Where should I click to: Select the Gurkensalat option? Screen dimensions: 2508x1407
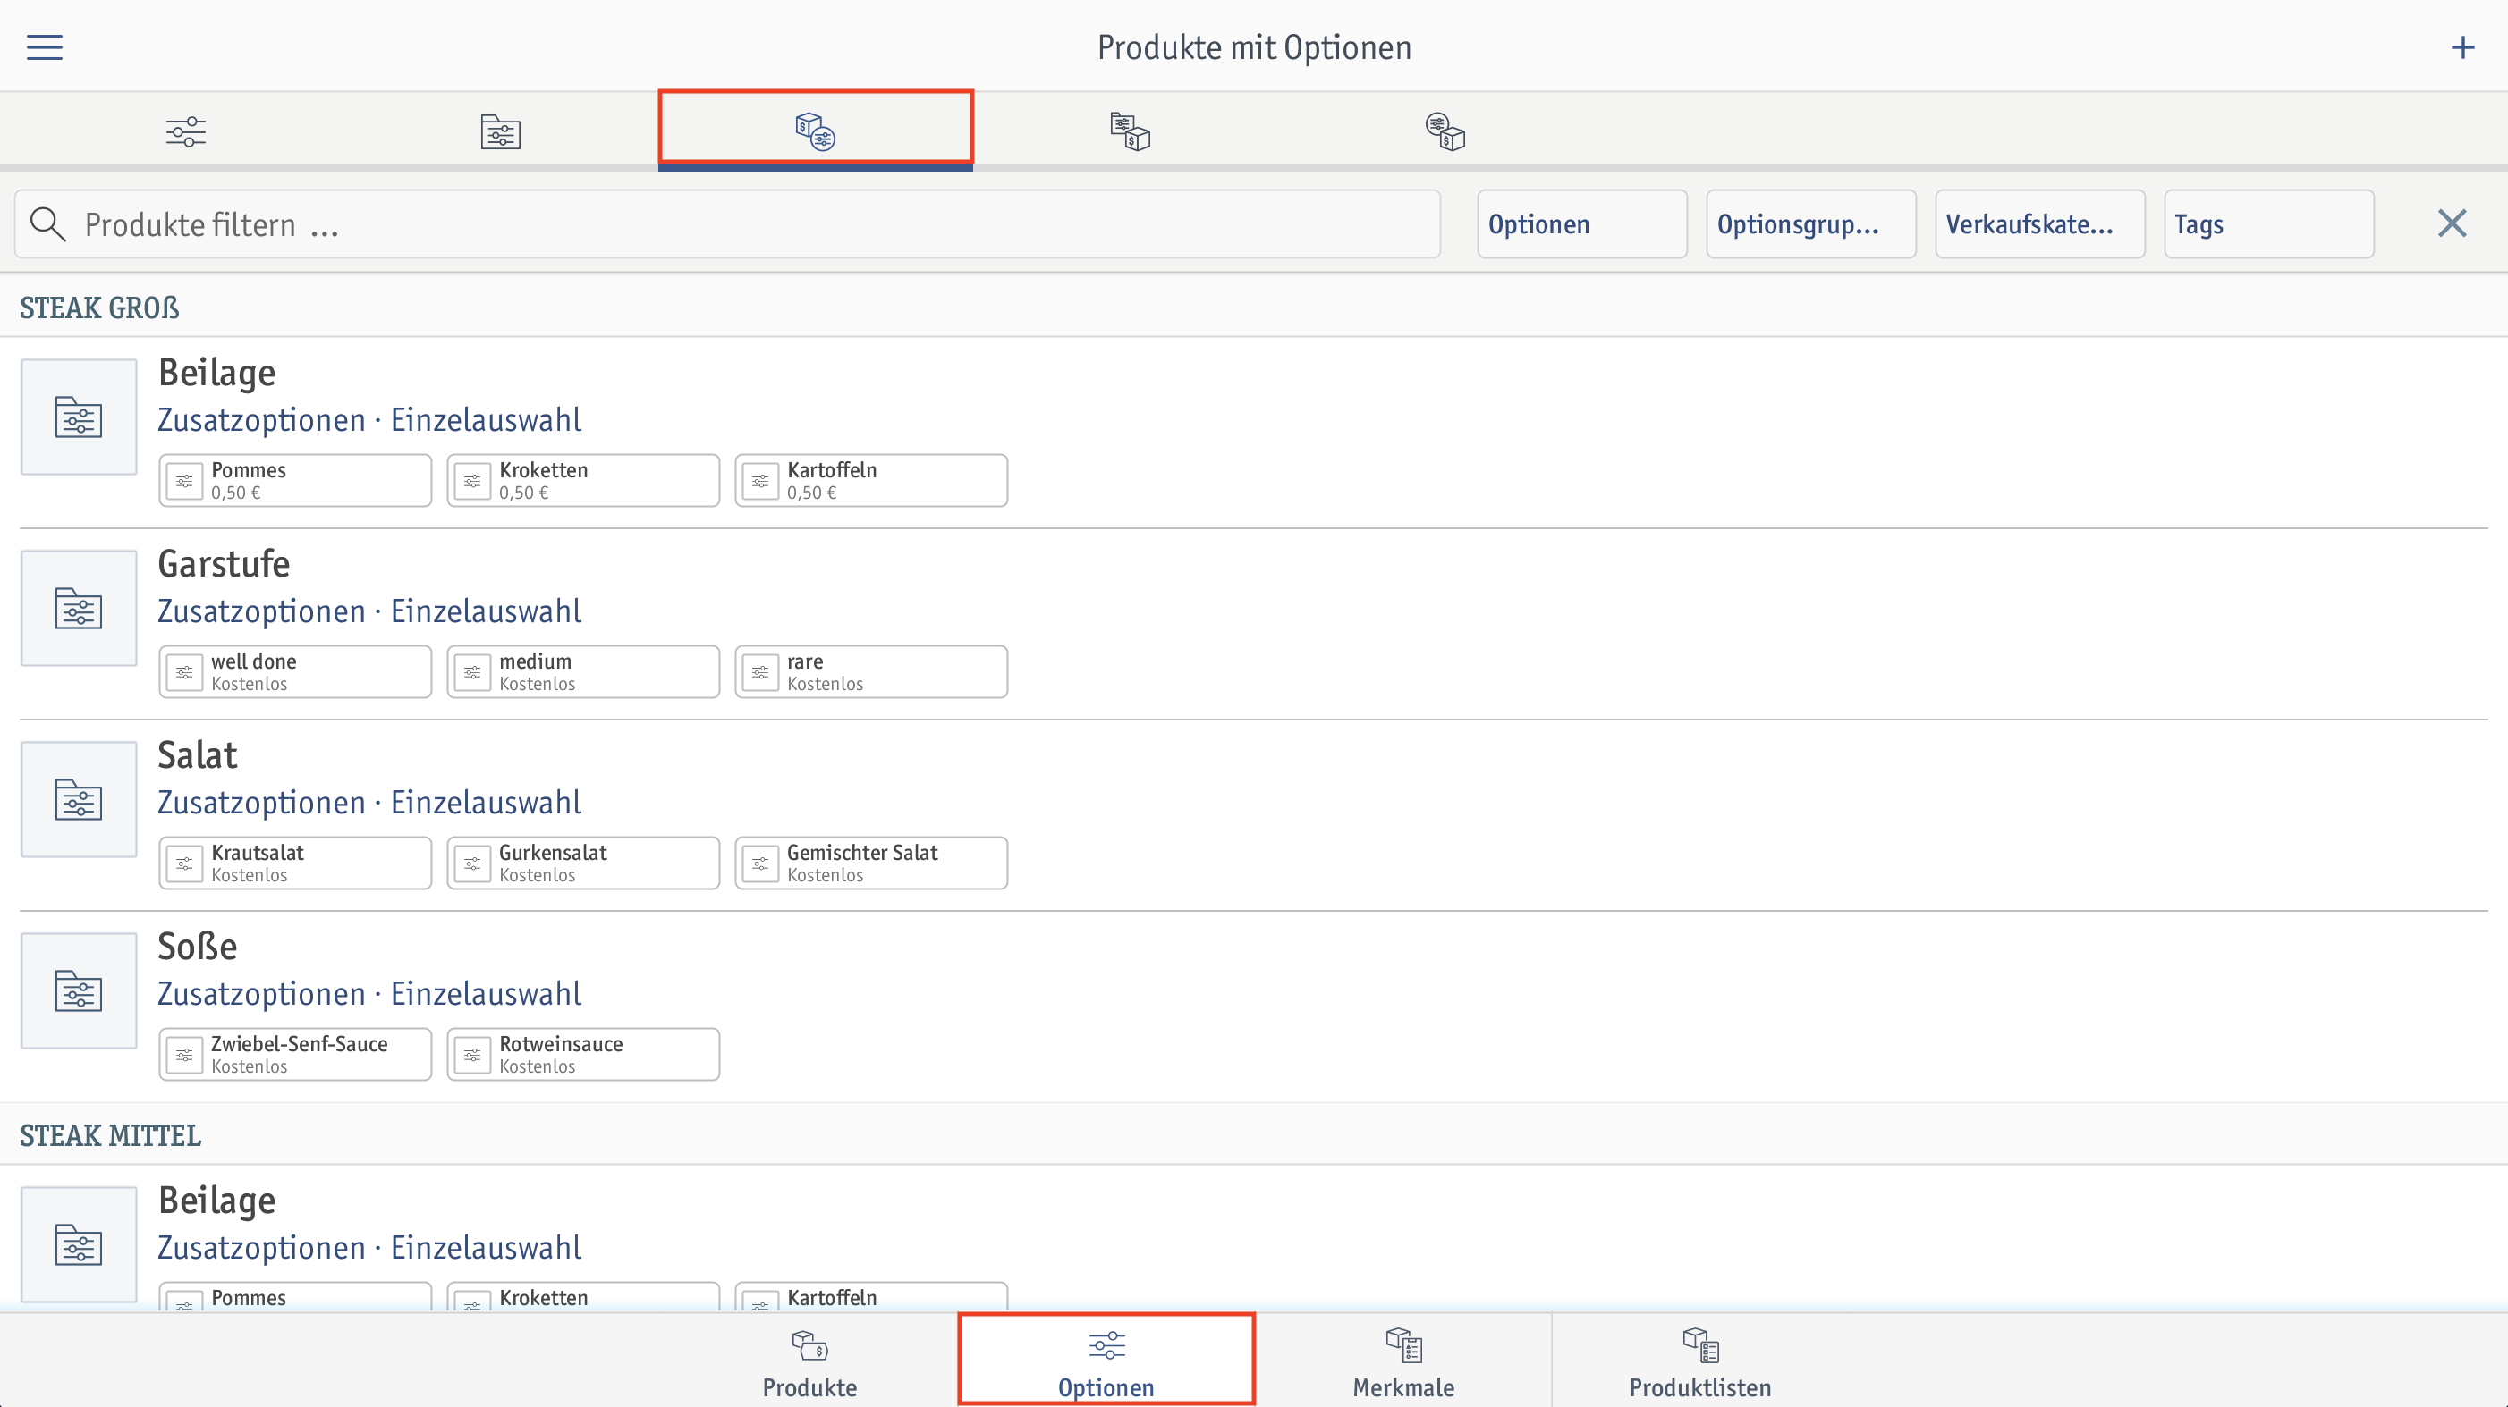[583, 862]
